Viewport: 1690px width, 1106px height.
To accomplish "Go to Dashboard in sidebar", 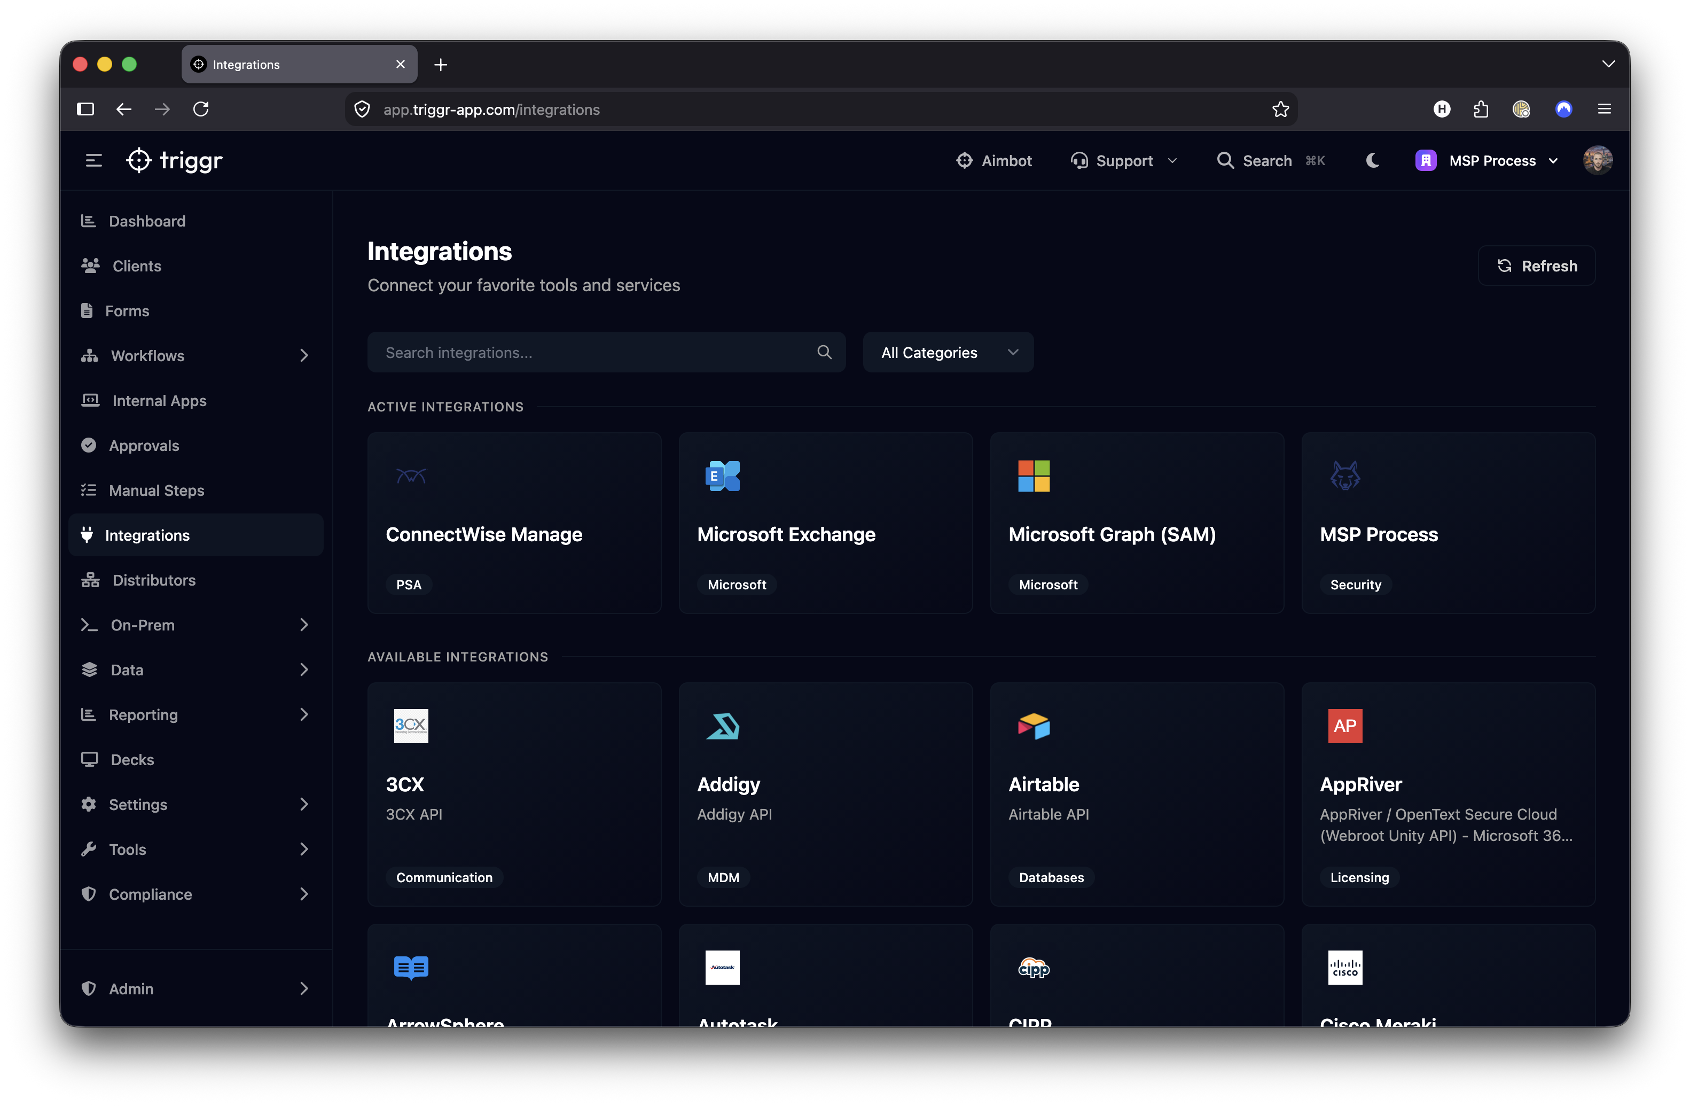I will (196, 221).
